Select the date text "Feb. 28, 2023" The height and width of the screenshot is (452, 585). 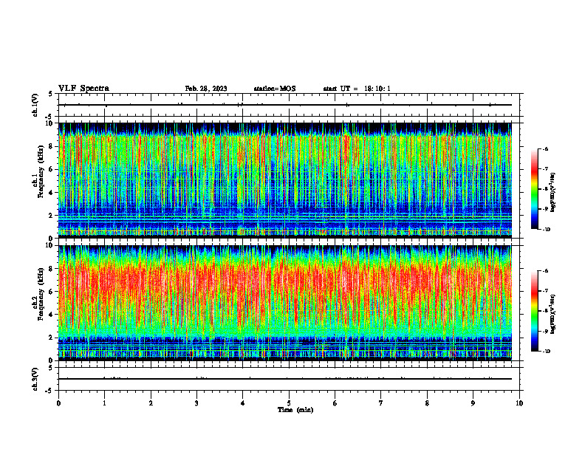tap(206, 89)
